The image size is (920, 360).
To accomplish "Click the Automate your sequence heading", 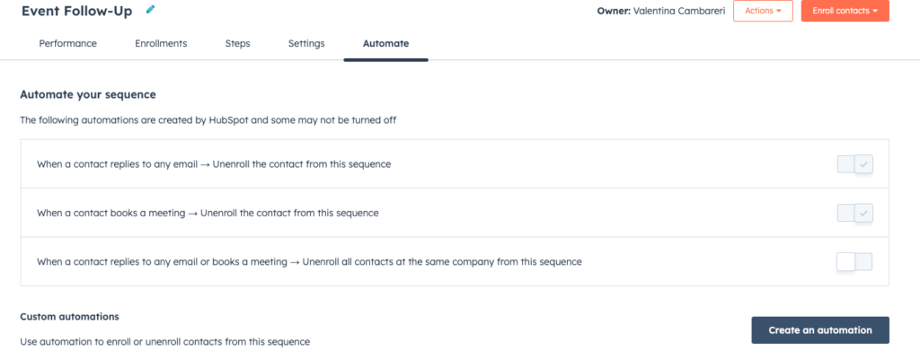I will pyautogui.click(x=88, y=94).
